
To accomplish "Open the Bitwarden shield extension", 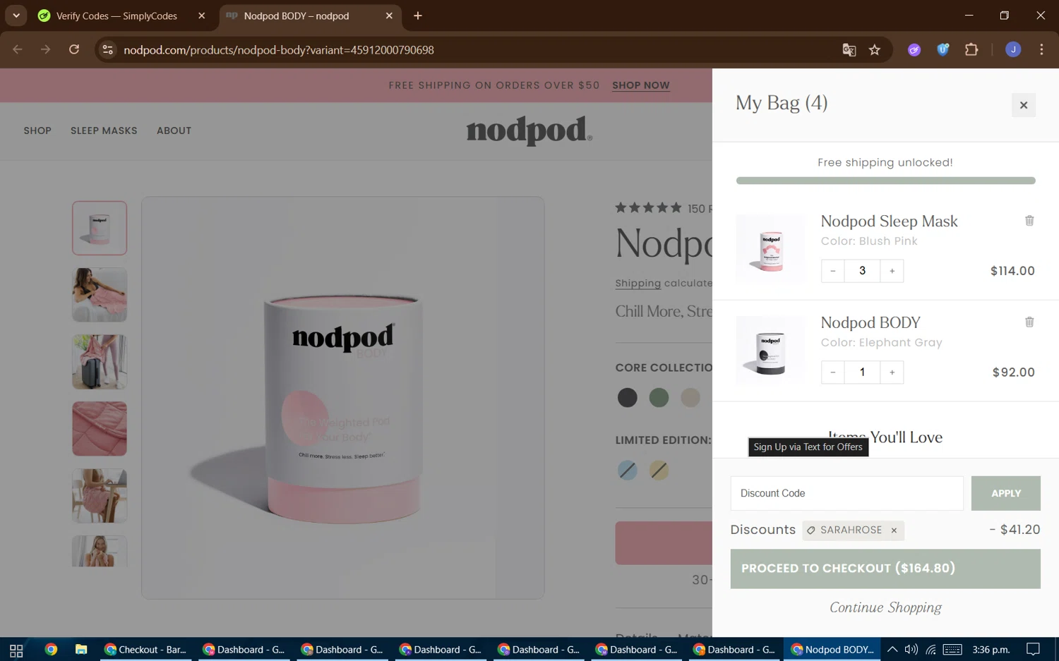I will coord(943,49).
